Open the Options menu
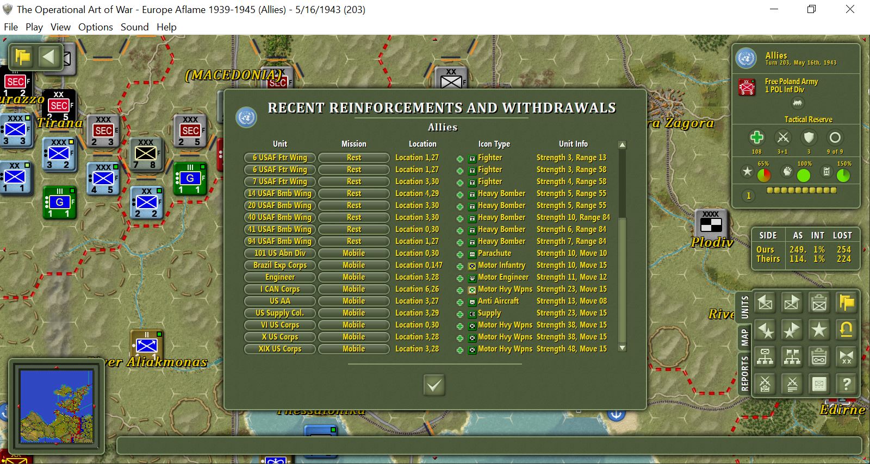Image resolution: width=870 pixels, height=464 pixels. pyautogui.click(x=96, y=27)
